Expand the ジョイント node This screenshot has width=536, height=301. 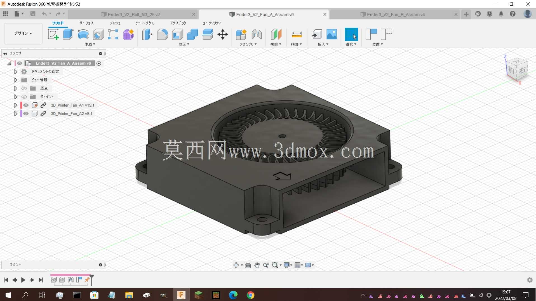tap(16, 97)
